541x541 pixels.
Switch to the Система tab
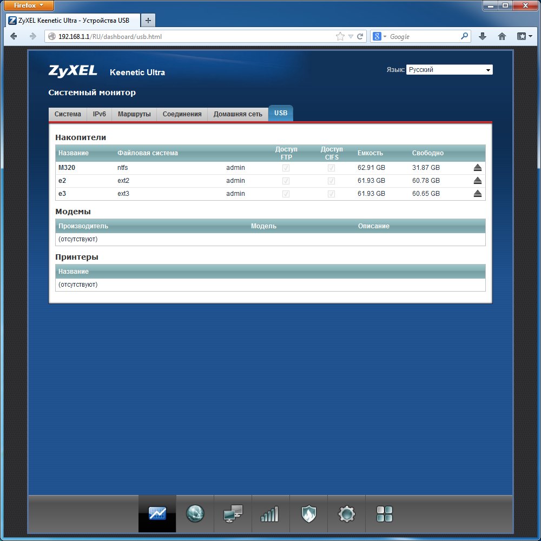tap(68, 114)
